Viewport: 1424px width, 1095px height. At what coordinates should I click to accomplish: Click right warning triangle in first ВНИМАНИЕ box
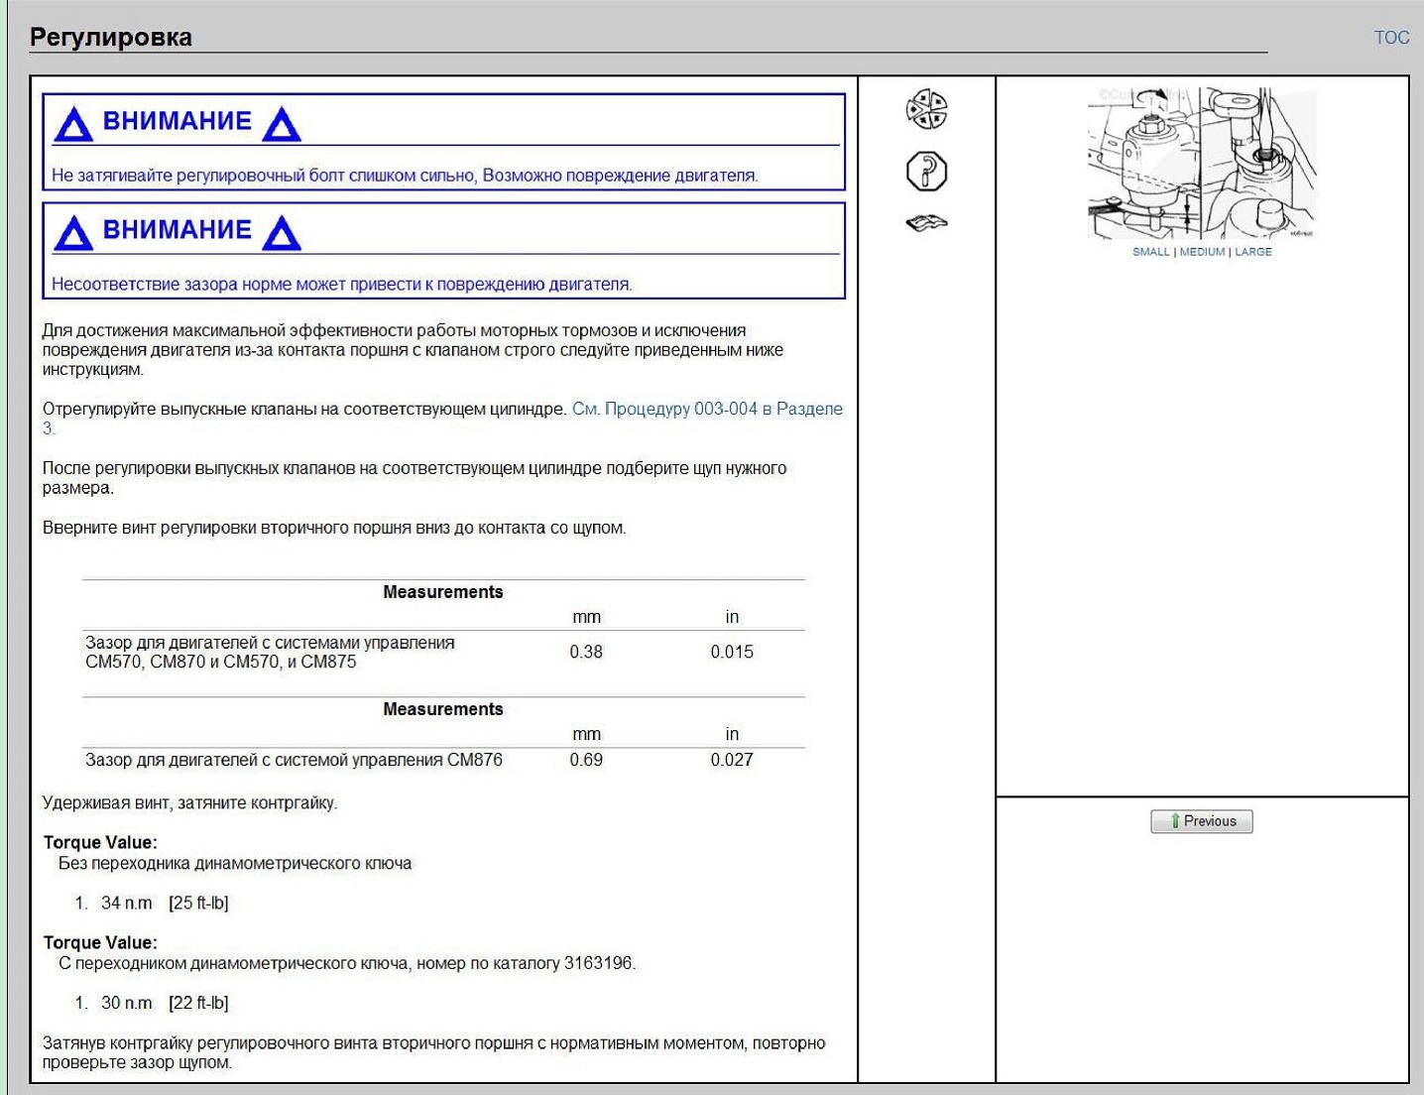tap(282, 124)
